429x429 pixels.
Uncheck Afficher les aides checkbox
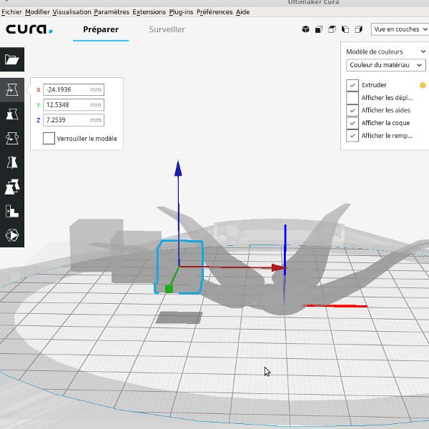point(352,110)
